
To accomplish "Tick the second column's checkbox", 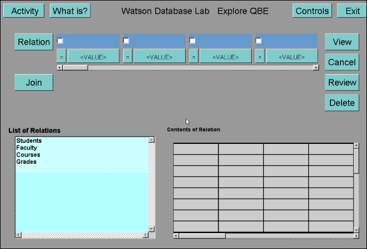I will point(126,40).
